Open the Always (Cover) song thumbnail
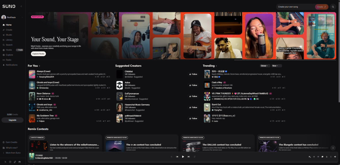 point(32,74)
